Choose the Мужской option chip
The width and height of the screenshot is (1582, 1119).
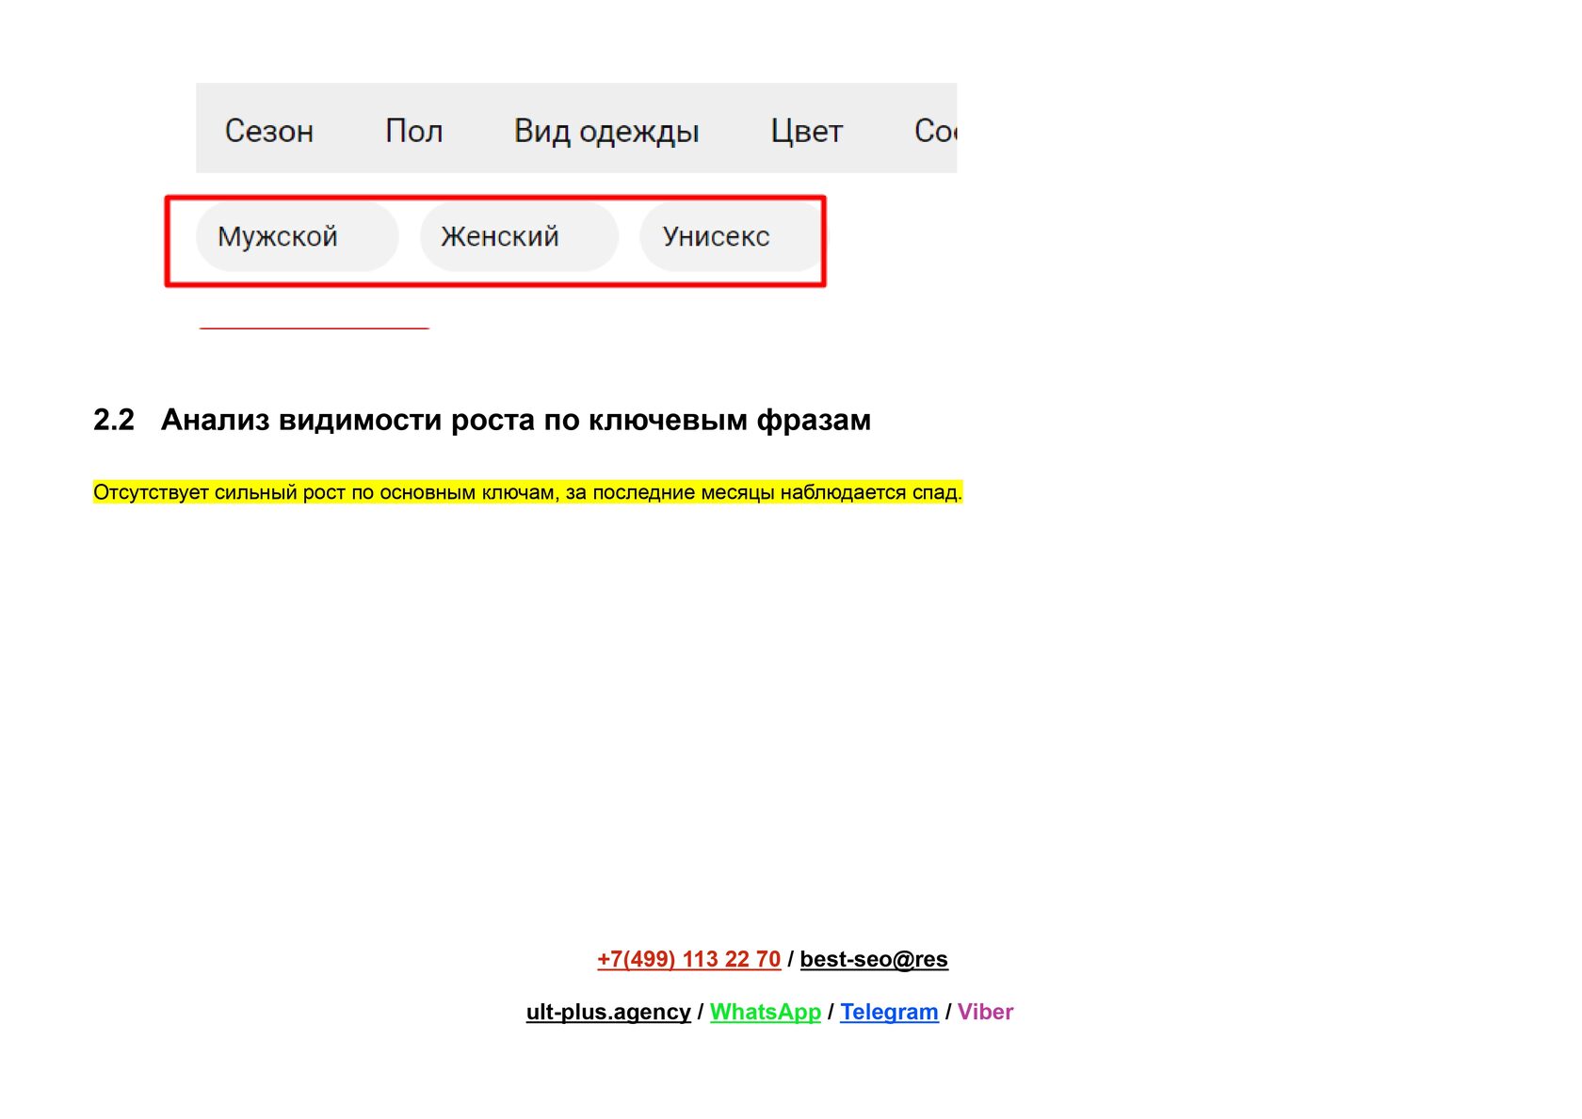297,236
